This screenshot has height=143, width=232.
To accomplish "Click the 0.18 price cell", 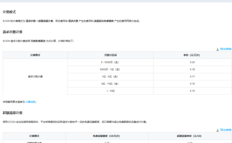I will point(192,70).
